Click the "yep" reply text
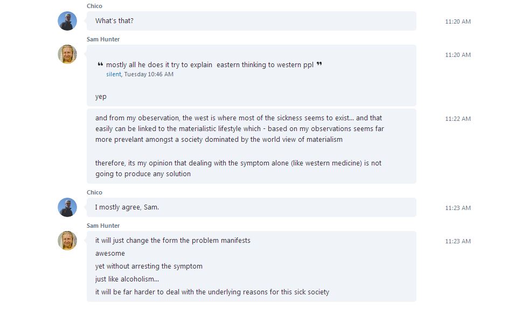This screenshot has height=318, width=529. pyautogui.click(x=101, y=97)
